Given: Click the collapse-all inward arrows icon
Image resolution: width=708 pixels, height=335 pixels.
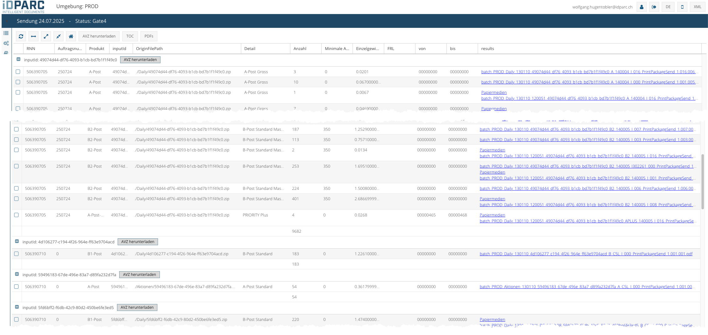Looking at the screenshot, I should pyautogui.click(x=59, y=36).
